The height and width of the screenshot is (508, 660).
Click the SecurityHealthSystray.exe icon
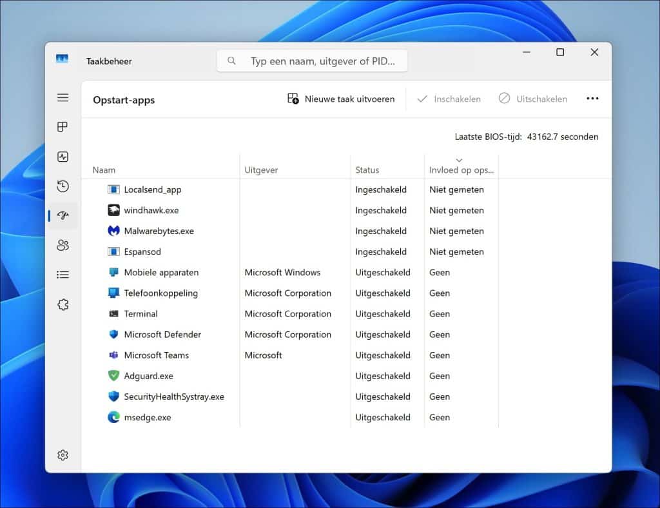(x=113, y=396)
